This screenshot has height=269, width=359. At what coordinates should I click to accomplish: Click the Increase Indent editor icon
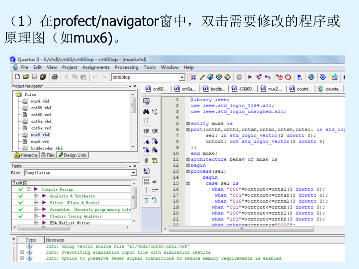(146, 131)
